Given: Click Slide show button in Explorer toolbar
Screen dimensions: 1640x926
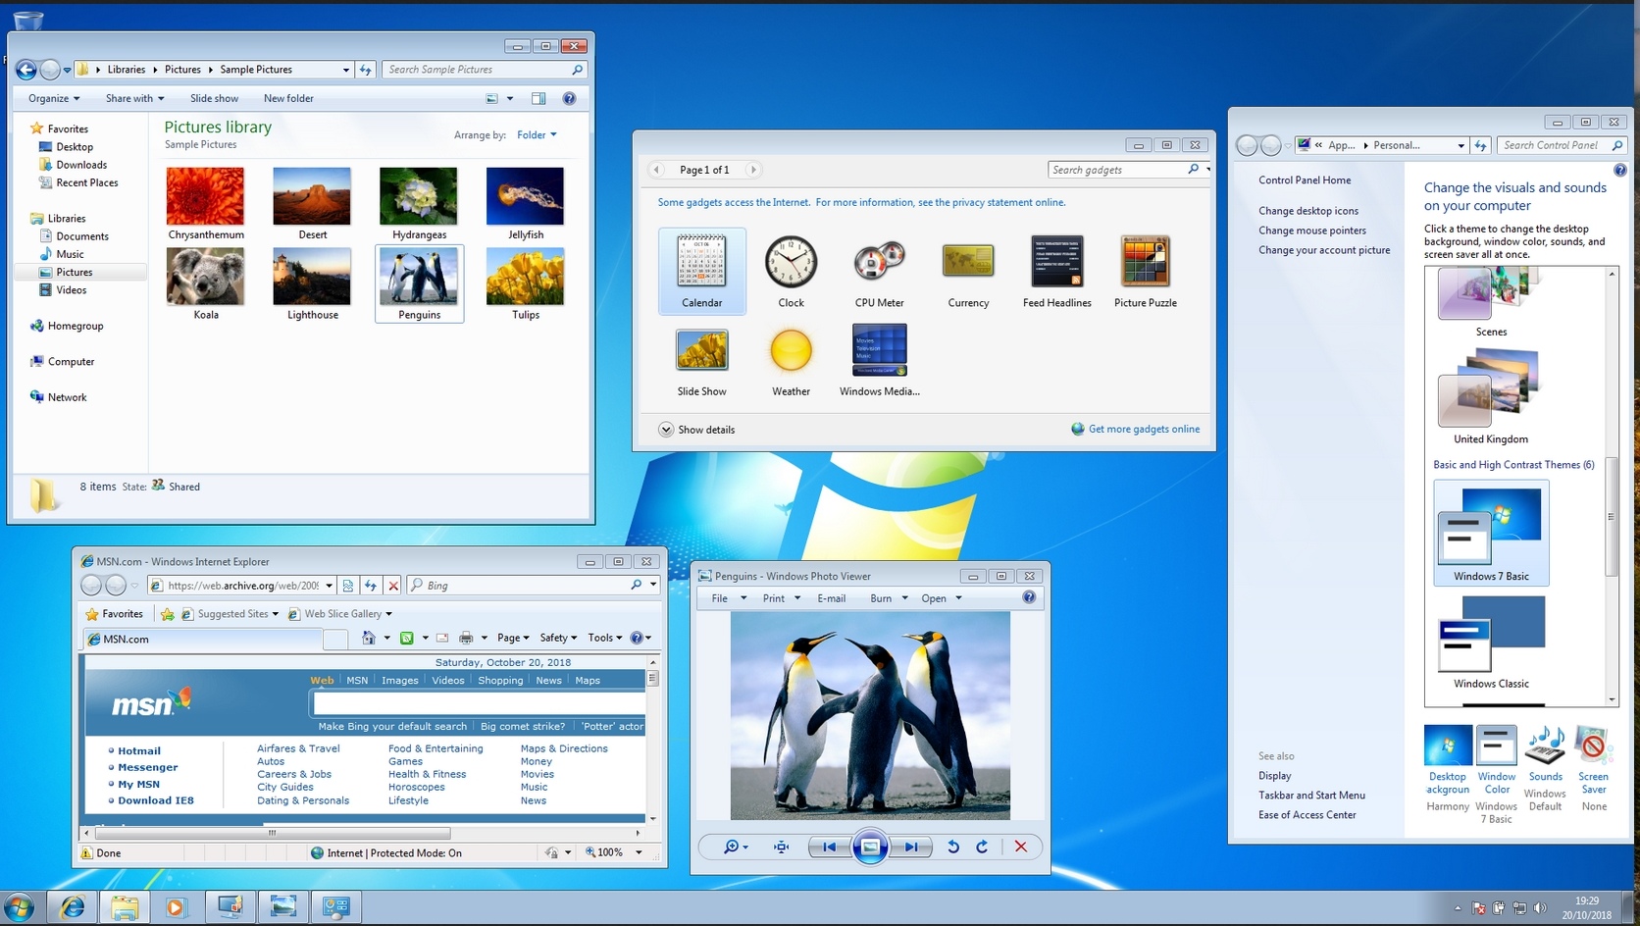Looking at the screenshot, I should [214, 98].
